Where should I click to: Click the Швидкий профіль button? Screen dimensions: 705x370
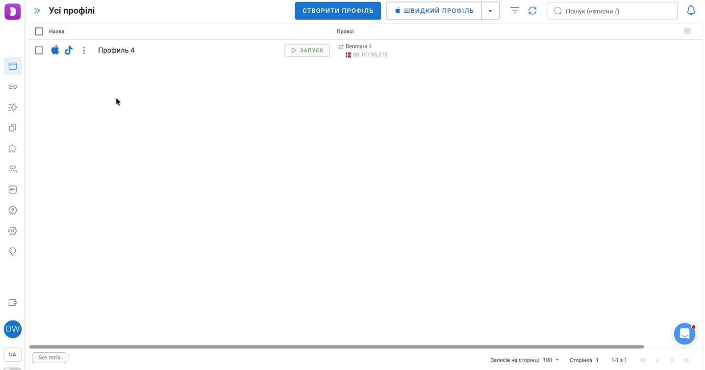coord(434,11)
